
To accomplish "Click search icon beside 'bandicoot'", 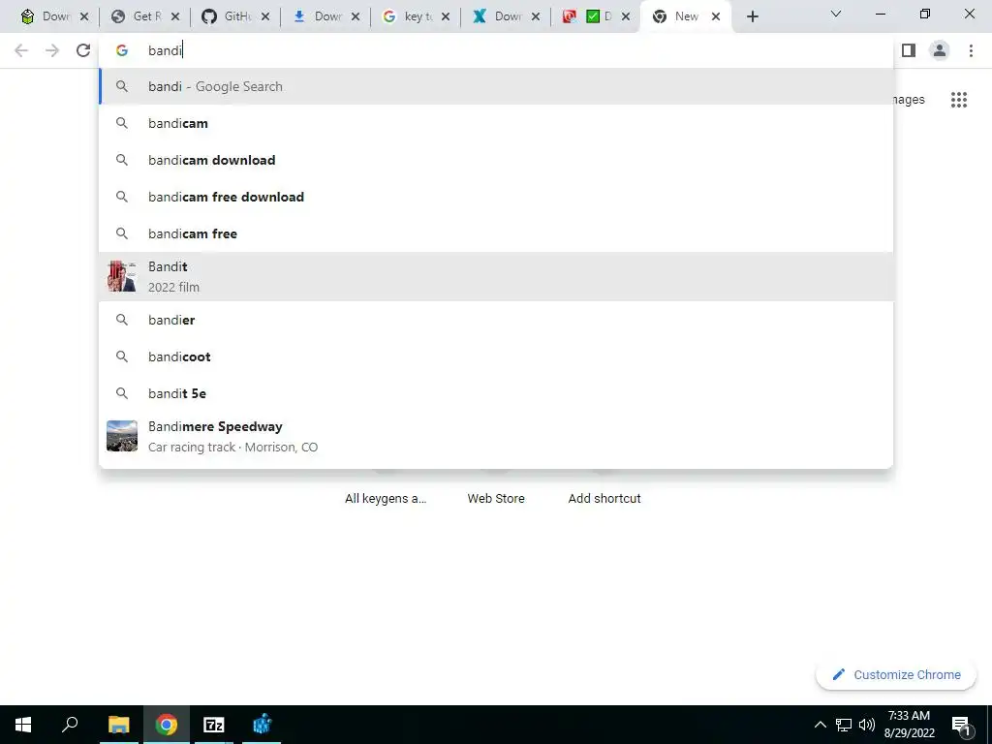I will coord(121,356).
